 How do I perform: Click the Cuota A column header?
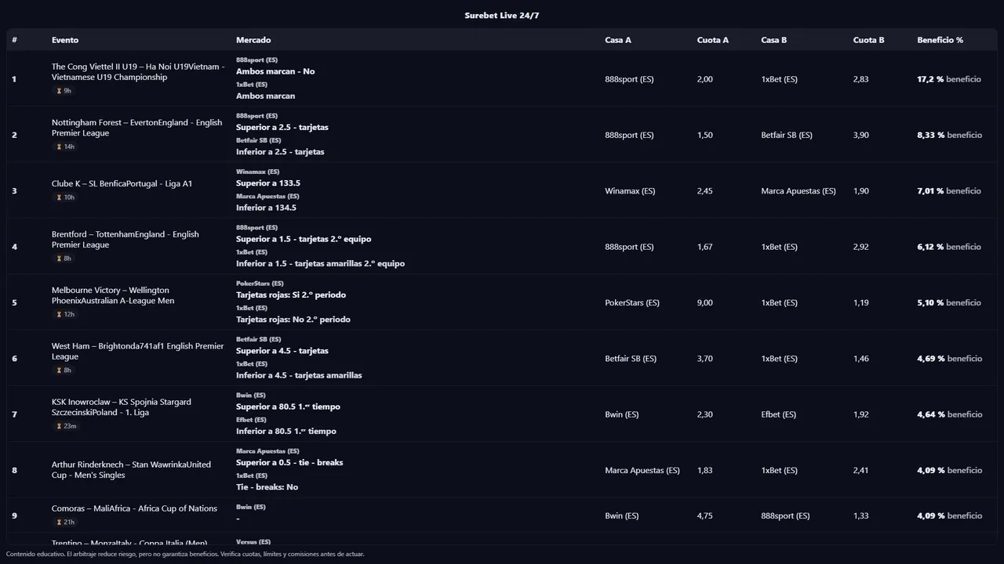pos(712,40)
